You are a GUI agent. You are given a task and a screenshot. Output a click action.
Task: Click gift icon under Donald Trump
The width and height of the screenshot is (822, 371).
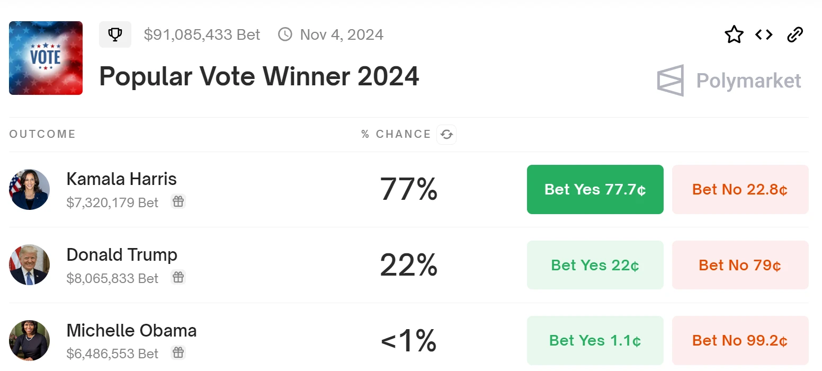[x=178, y=277]
